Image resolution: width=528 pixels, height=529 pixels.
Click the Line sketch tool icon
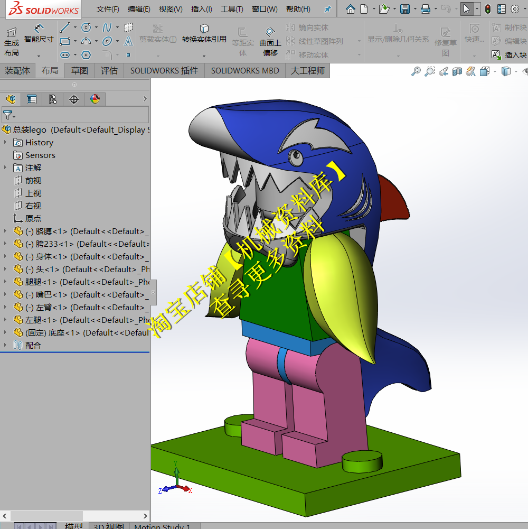coord(64,27)
